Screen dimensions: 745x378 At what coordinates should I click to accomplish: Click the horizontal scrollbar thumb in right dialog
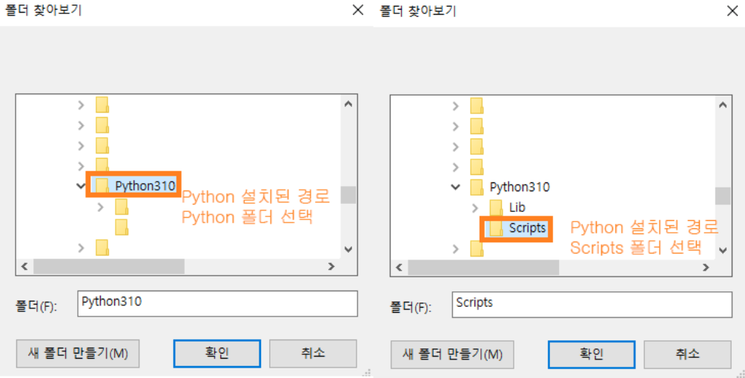(483, 268)
